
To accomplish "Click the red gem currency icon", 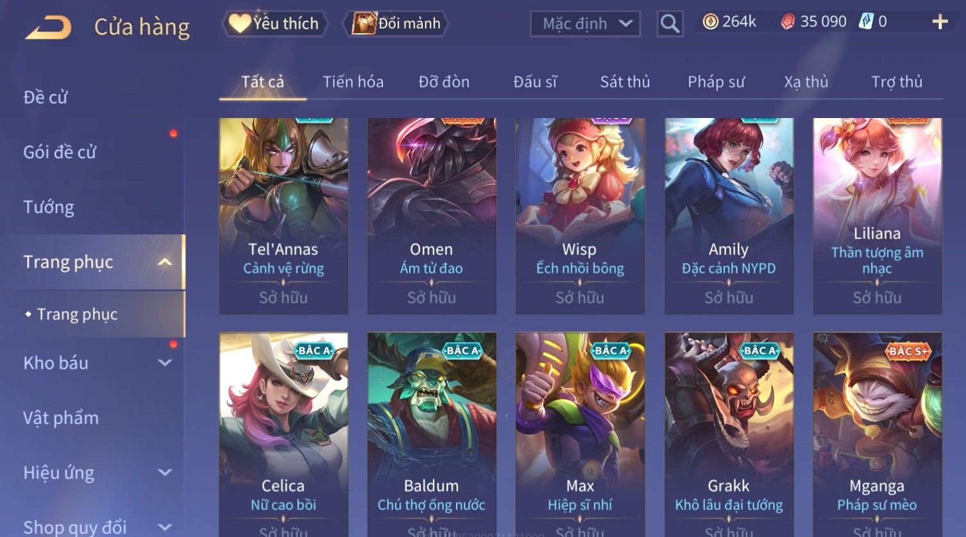I will pos(788,22).
